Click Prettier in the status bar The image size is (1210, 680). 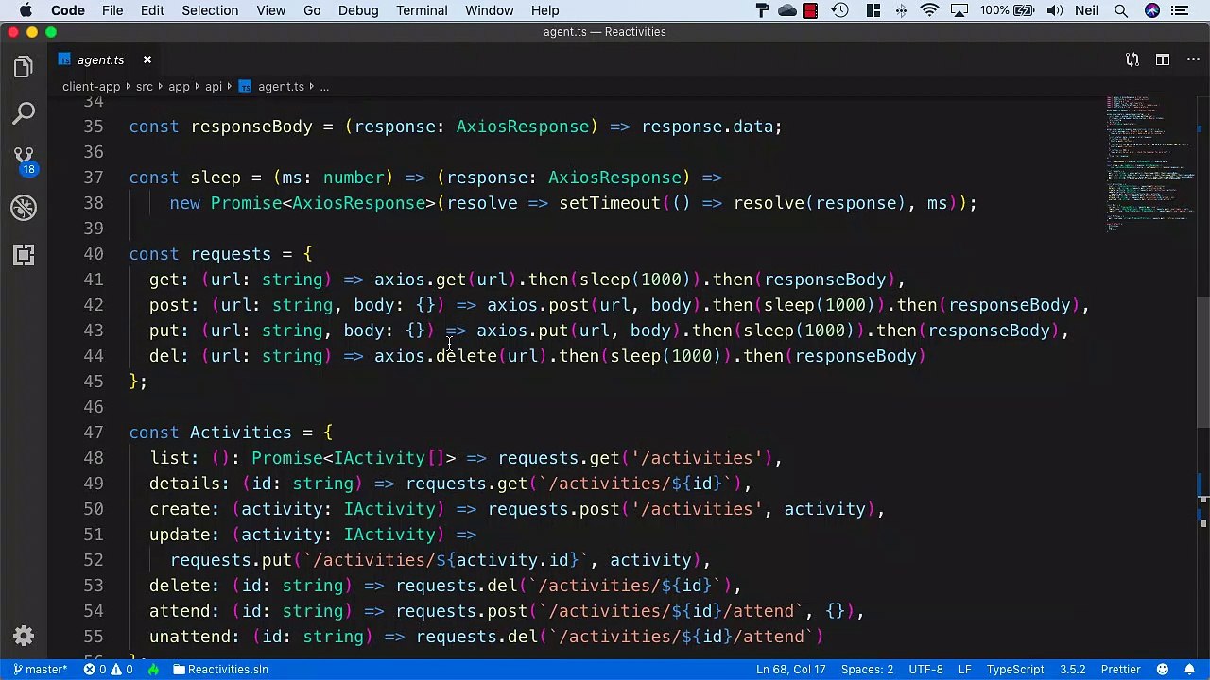click(1120, 670)
